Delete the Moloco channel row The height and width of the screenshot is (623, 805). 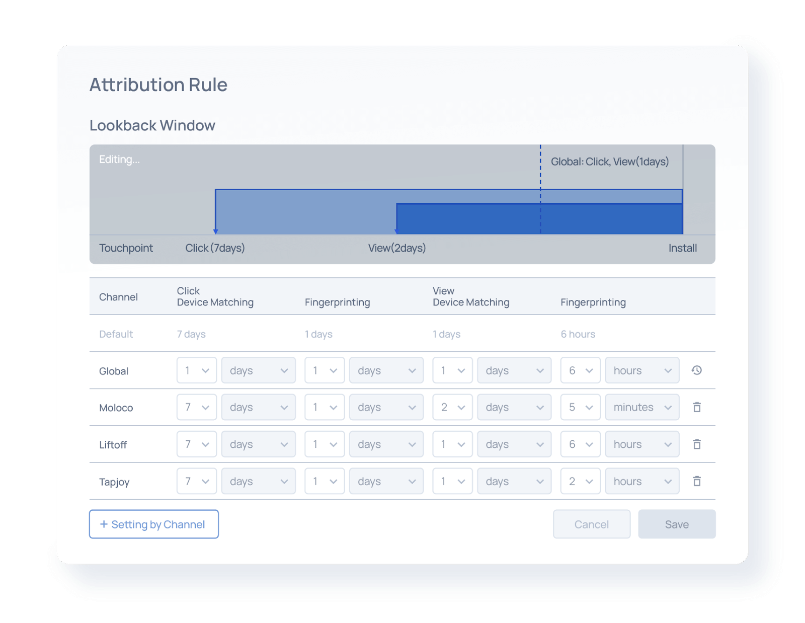pos(697,407)
